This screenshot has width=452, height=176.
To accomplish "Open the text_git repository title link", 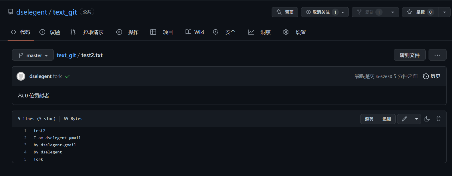I will click(x=65, y=12).
